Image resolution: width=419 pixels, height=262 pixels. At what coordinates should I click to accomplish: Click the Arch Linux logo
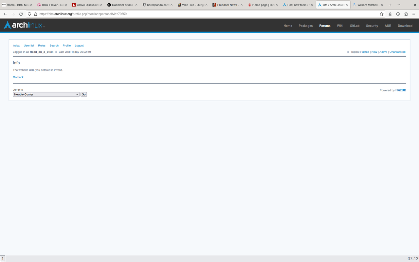click(x=24, y=25)
